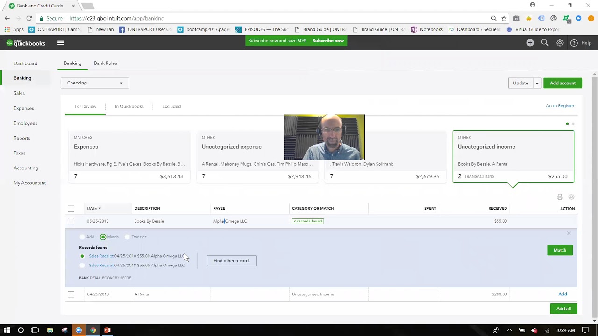
Task: Open the In QuickBooks tab
Action: coord(129,106)
